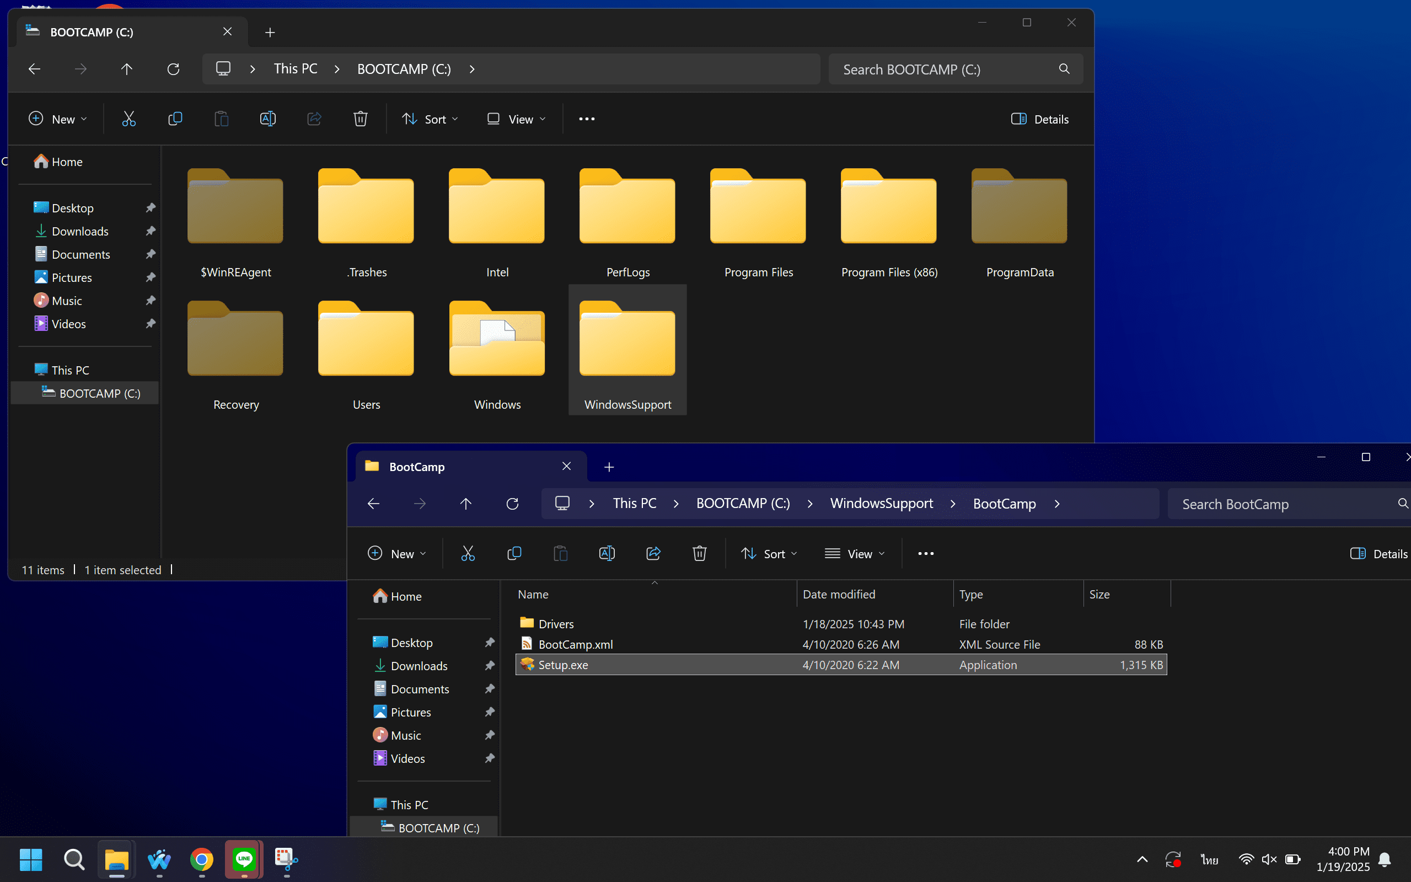
Task: Select Downloads in the BOOTCAMP (C:) sidebar
Action: 80,231
